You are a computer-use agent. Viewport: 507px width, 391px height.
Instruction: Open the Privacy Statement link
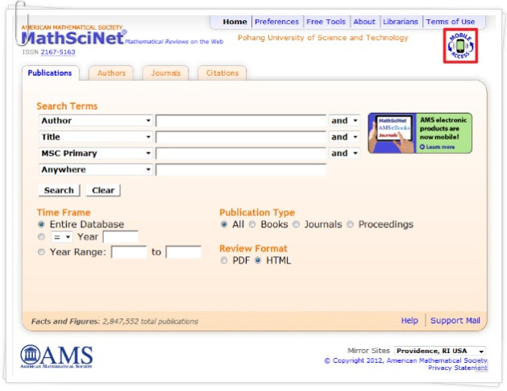[458, 368]
